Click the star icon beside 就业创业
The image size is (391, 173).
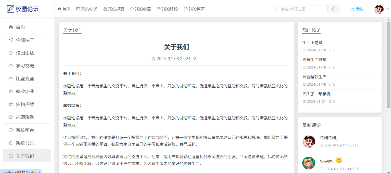click(11, 91)
